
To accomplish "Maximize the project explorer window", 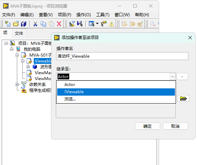I will 135,6.
